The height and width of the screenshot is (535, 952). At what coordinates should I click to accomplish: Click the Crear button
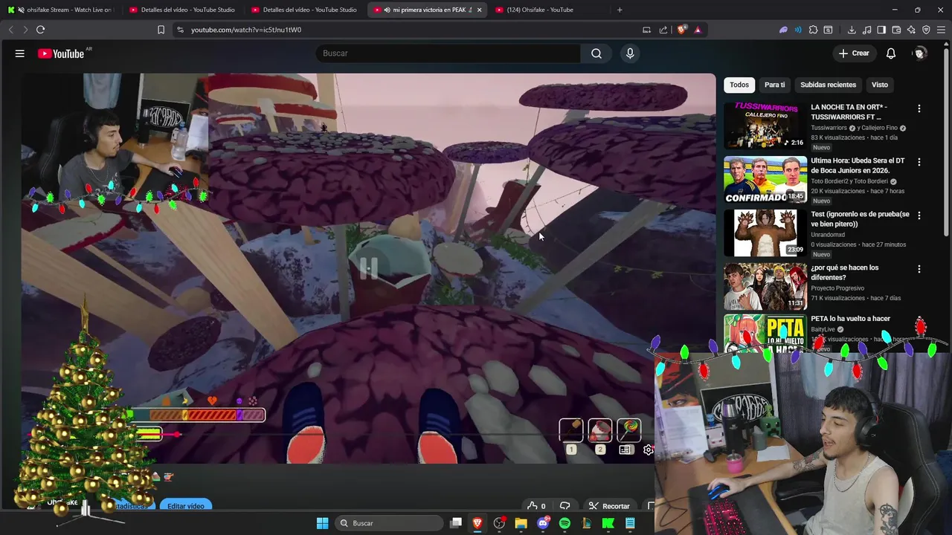pos(854,53)
